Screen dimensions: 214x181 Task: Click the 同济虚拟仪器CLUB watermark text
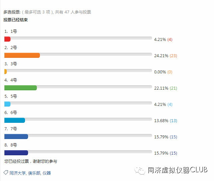point(178,170)
